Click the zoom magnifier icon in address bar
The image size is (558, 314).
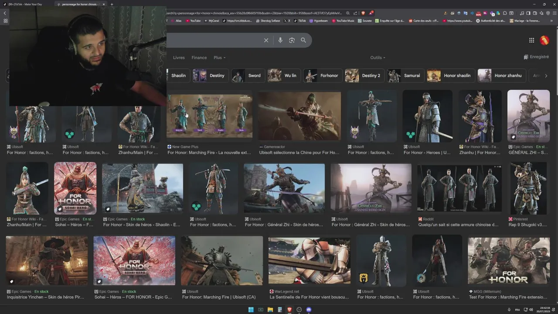(347, 13)
